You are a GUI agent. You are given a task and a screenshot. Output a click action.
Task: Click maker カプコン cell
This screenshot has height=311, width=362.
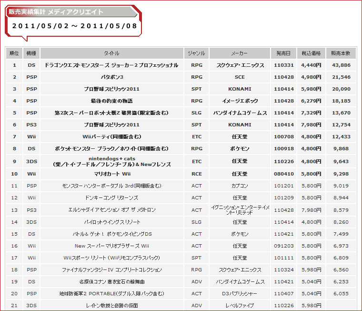240,186
